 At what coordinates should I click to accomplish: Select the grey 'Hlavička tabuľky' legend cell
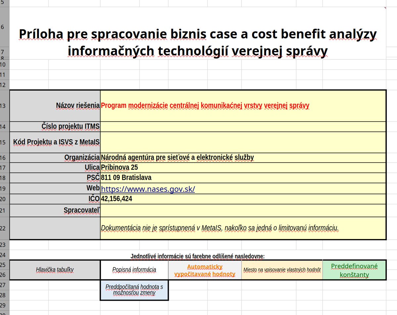coord(55,270)
